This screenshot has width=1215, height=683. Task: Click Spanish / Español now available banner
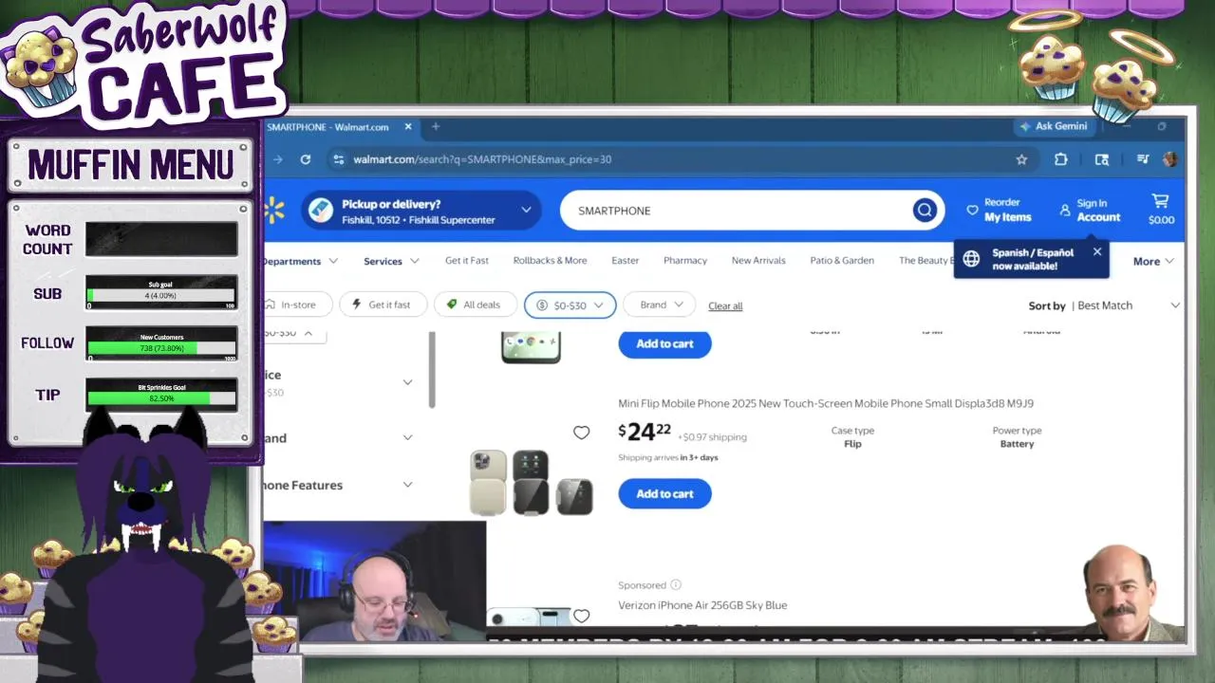(1032, 259)
